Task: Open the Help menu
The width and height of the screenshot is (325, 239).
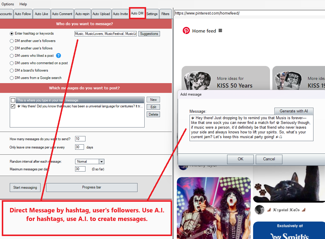Action: tap(23, 4)
